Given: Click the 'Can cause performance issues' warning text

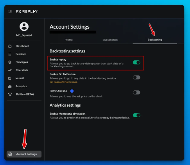Looking at the screenshot, I should pyautogui.click(x=63, y=82).
